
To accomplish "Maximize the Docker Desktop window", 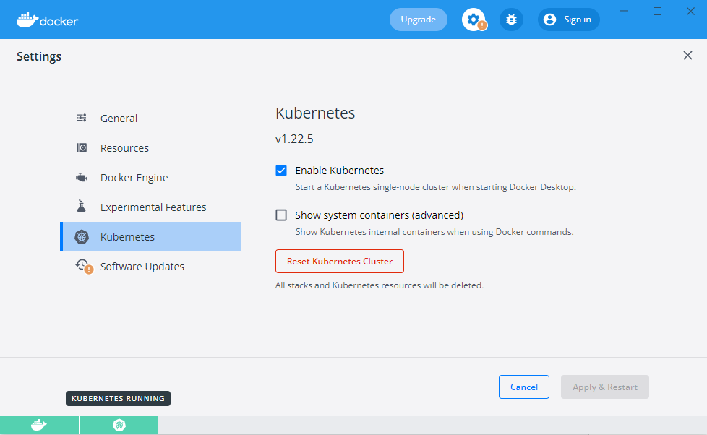I will pyautogui.click(x=657, y=12).
